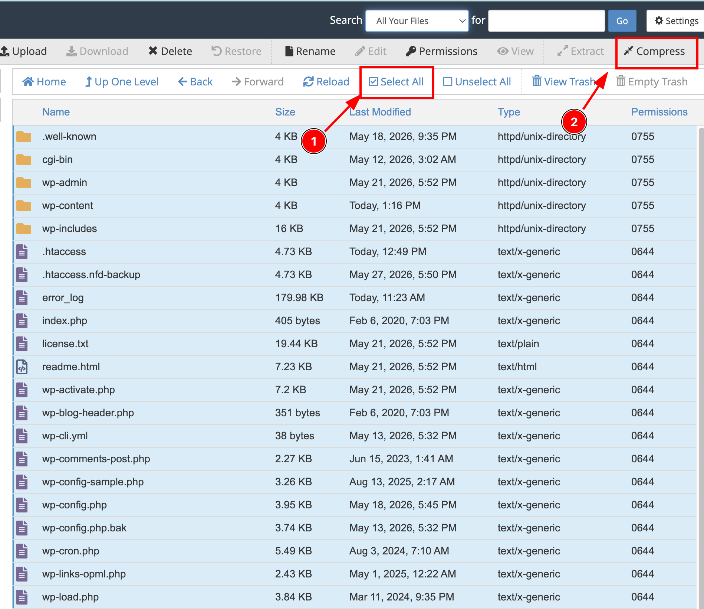Click the Upload toolbar button
The height and width of the screenshot is (609, 704).
pyautogui.click(x=24, y=51)
